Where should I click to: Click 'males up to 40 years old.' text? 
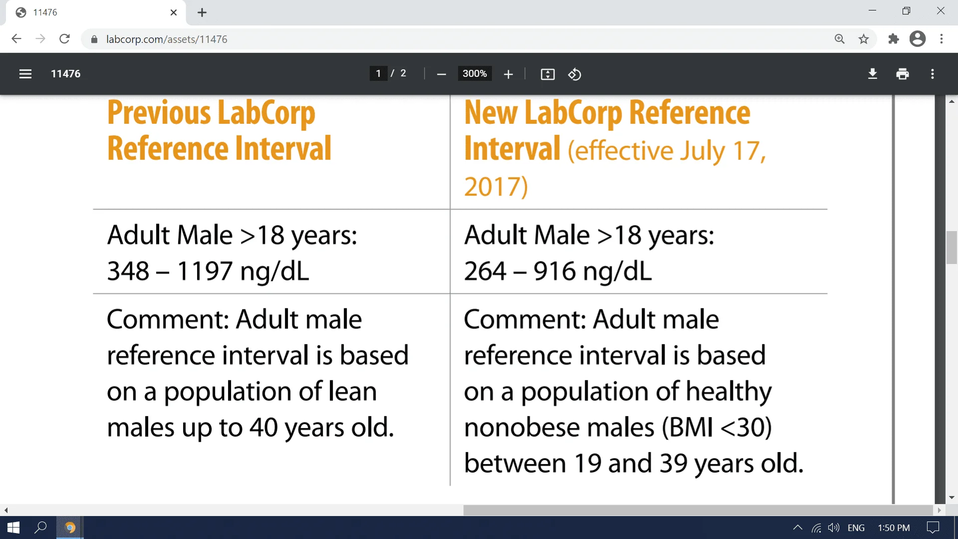(x=250, y=428)
